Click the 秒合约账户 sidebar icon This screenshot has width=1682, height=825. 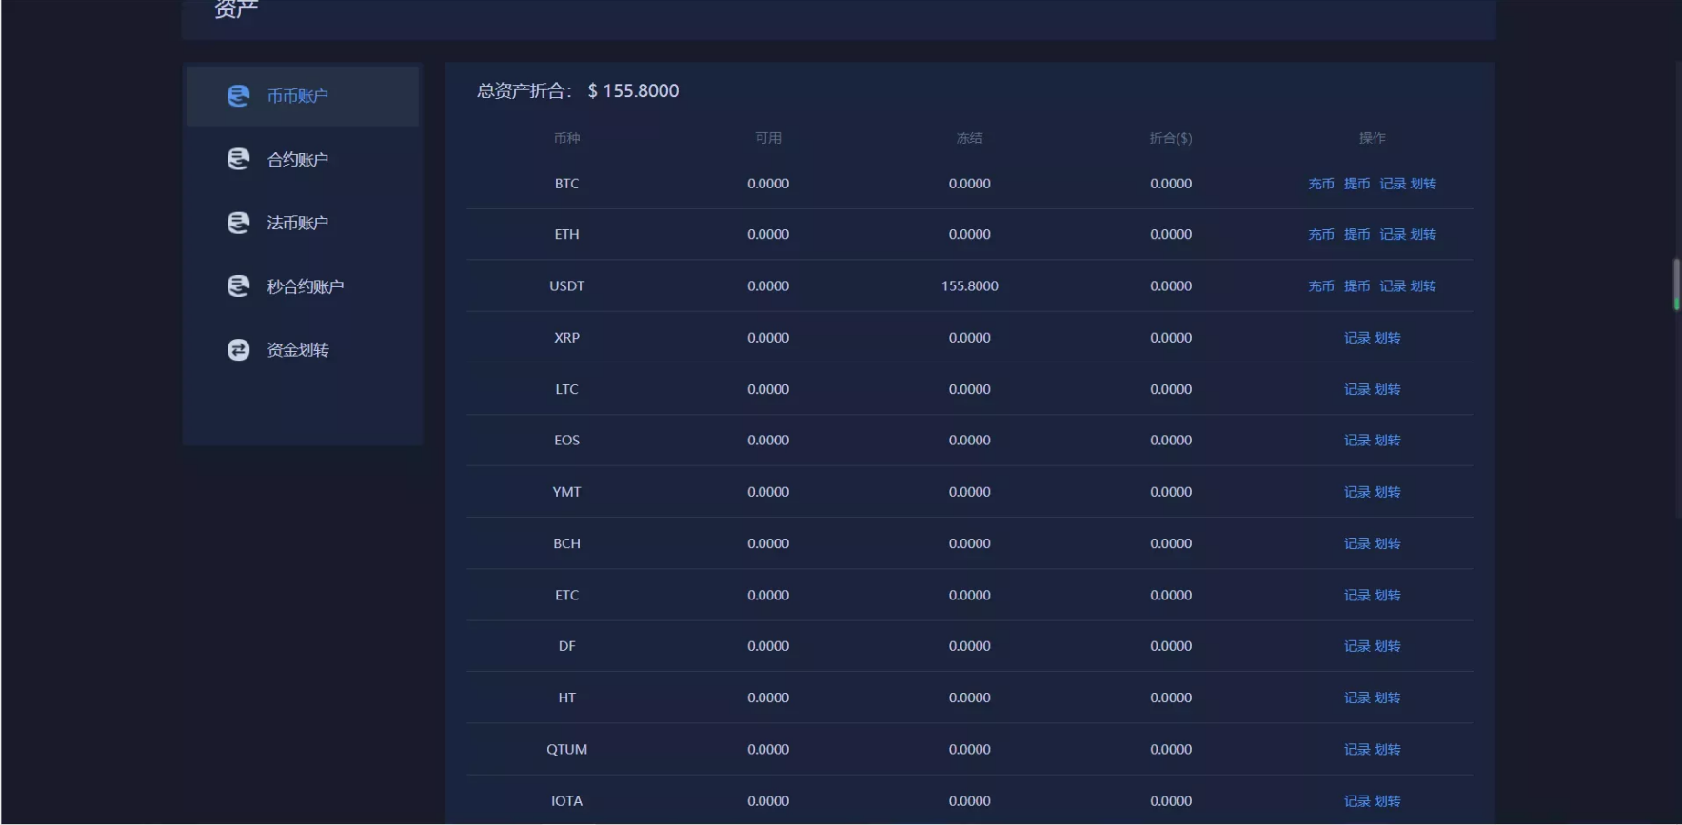[x=238, y=286]
